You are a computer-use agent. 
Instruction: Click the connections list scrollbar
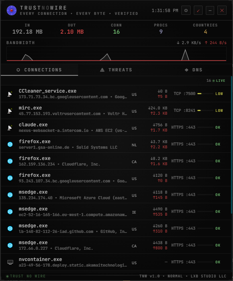[x=231, y=145]
